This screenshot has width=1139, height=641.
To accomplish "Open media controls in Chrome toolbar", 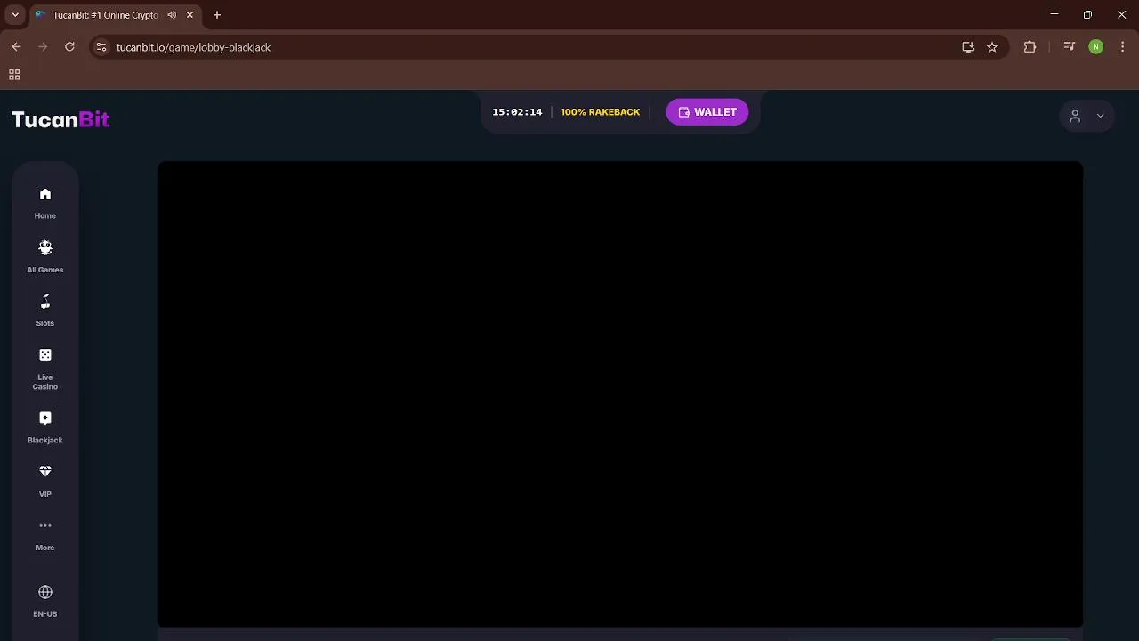I will tap(1069, 47).
